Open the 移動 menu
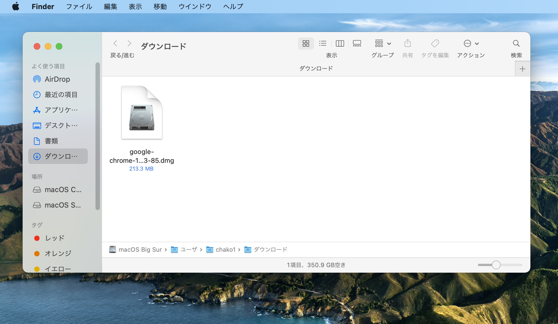 click(x=160, y=7)
